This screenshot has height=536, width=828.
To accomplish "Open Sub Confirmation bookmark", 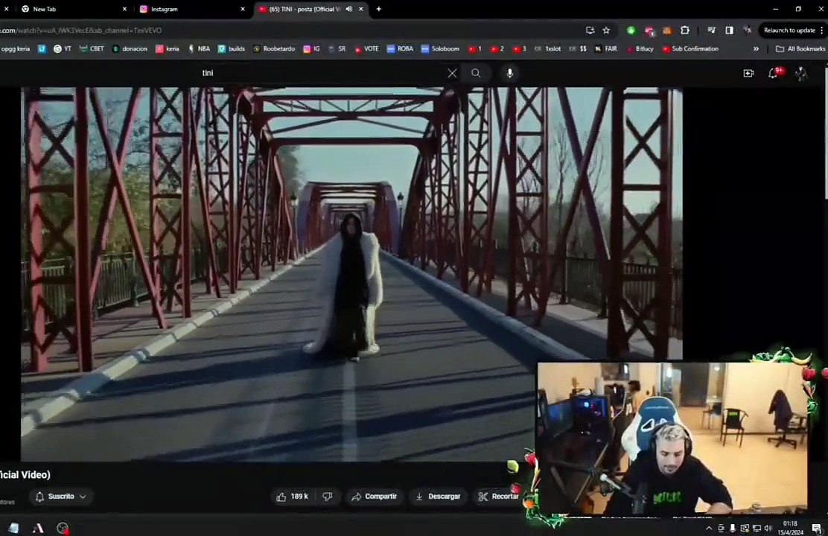I will pos(690,48).
